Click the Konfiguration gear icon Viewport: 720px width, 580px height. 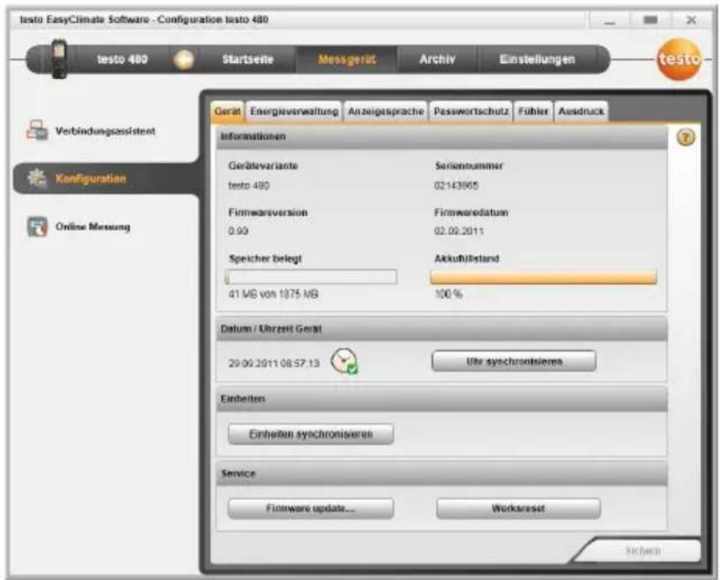[37, 178]
